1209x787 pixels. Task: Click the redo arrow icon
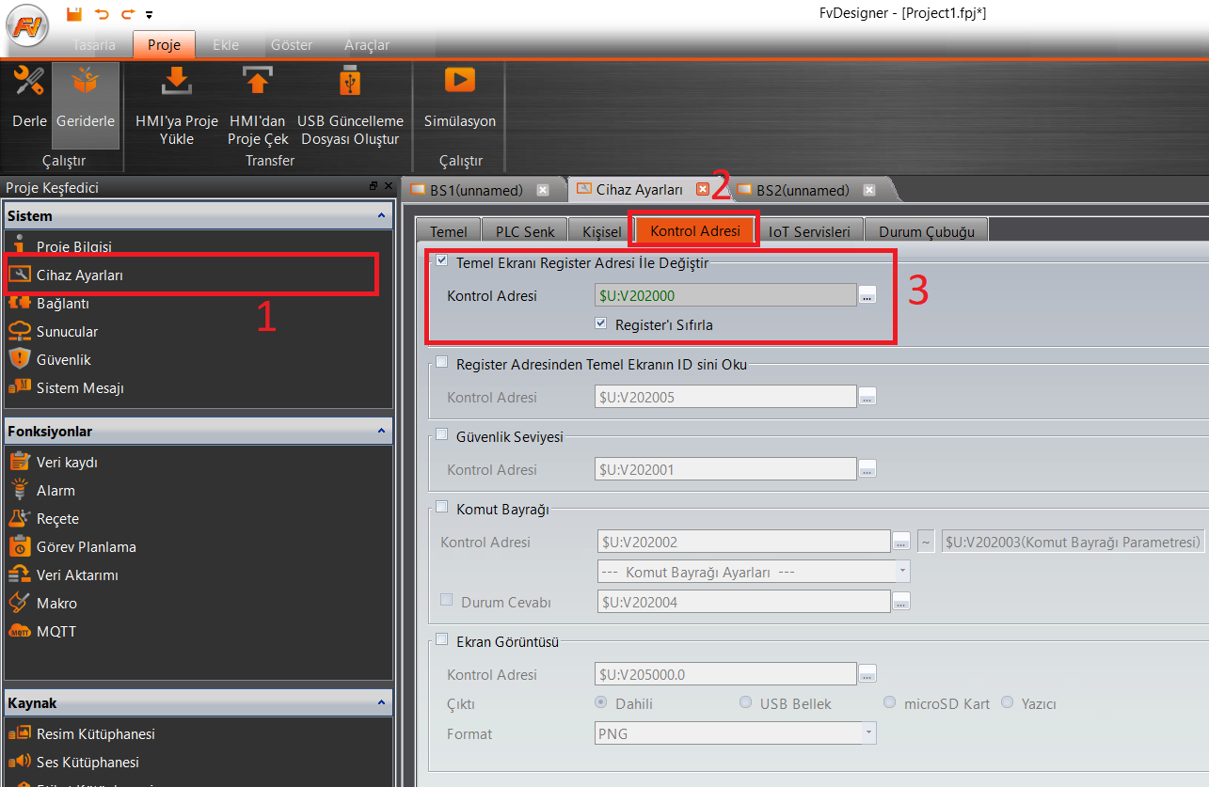pos(127,13)
